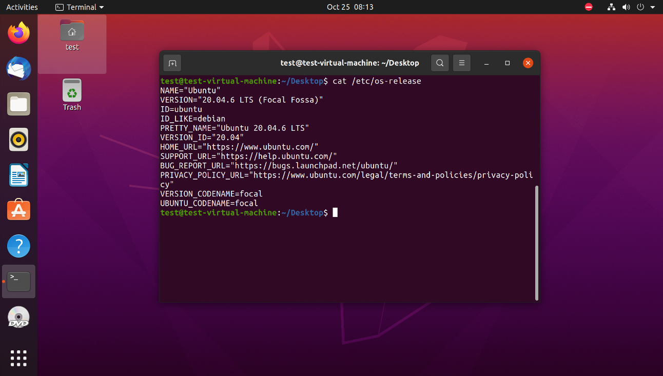Open LibreOffice Writer from dock

[x=19, y=175]
